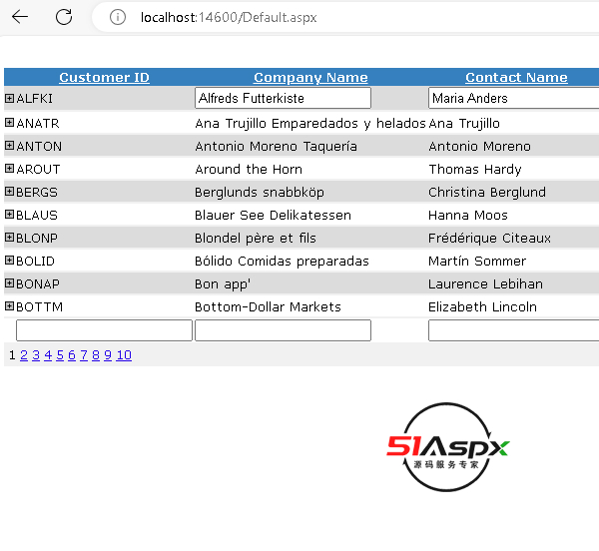Select 'Around the Horn' company cell
599x551 pixels.
coord(249,169)
